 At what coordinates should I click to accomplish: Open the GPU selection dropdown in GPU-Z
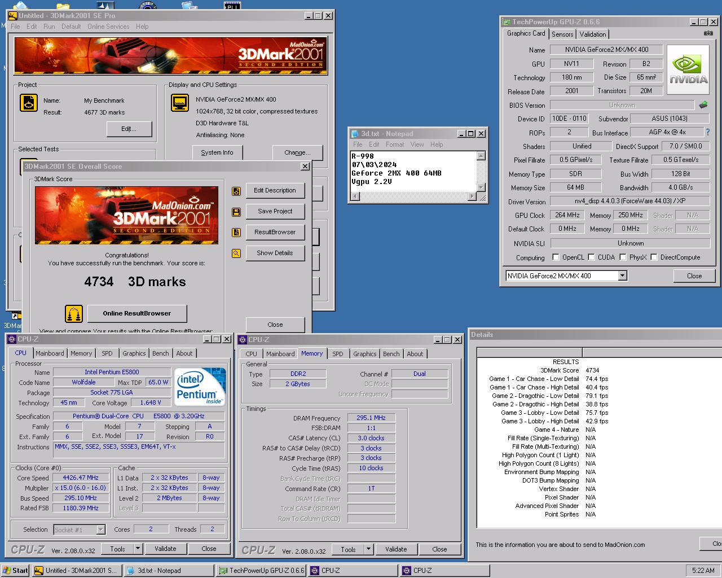[x=622, y=276]
